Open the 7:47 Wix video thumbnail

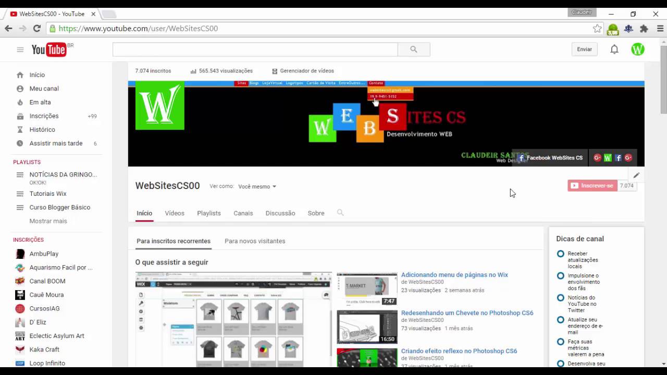click(x=367, y=289)
